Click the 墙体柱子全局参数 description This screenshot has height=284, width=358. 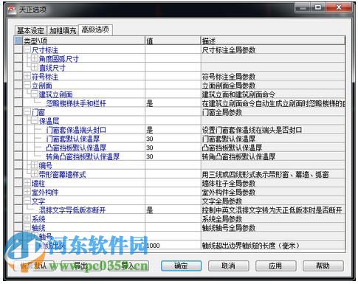(x=229, y=184)
